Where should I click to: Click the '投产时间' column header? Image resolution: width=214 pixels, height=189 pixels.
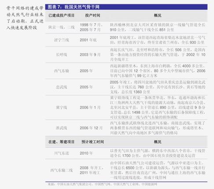point(92,15)
